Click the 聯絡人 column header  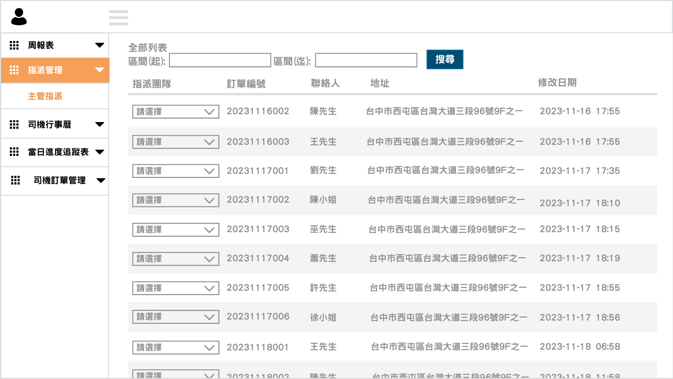(325, 83)
